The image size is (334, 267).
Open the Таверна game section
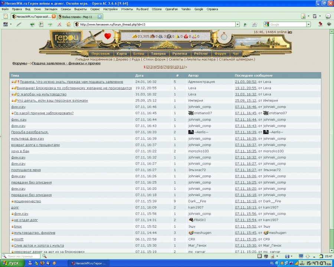(158, 54)
